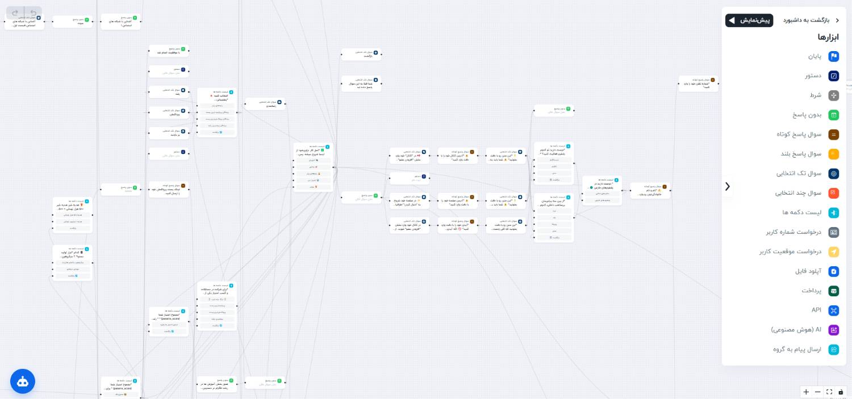Select the short-answer node asking for phone number
This screenshot has width=852, height=399.
tap(699, 83)
